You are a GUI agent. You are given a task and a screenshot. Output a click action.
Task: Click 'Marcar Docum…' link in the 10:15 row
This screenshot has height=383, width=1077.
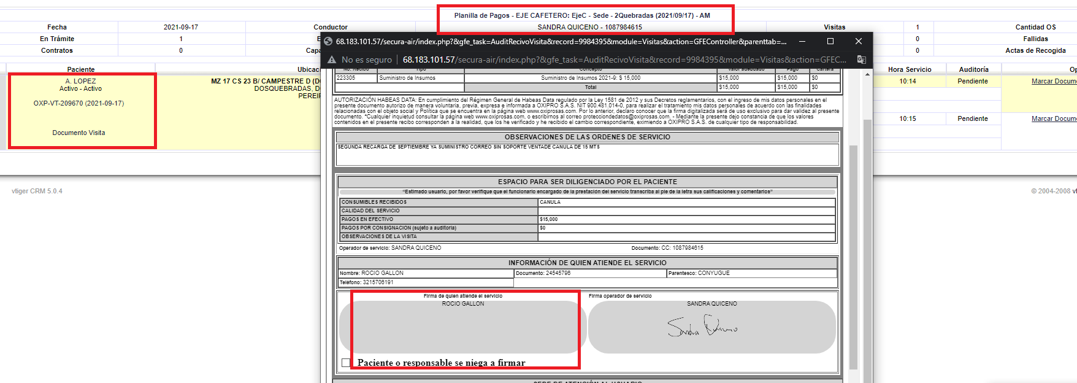pyautogui.click(x=1054, y=118)
